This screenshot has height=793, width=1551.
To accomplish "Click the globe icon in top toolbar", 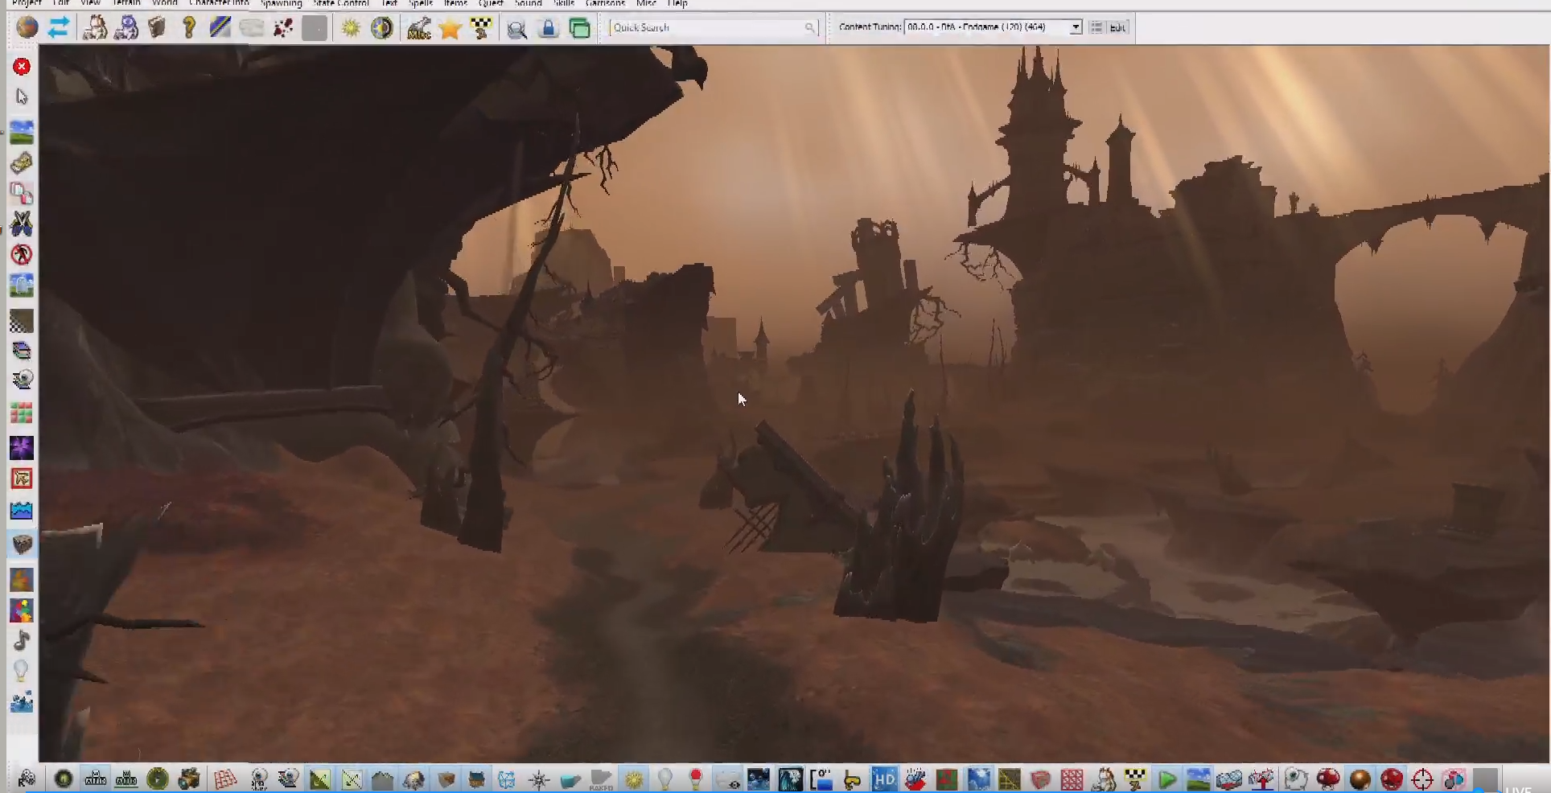I will point(27,27).
